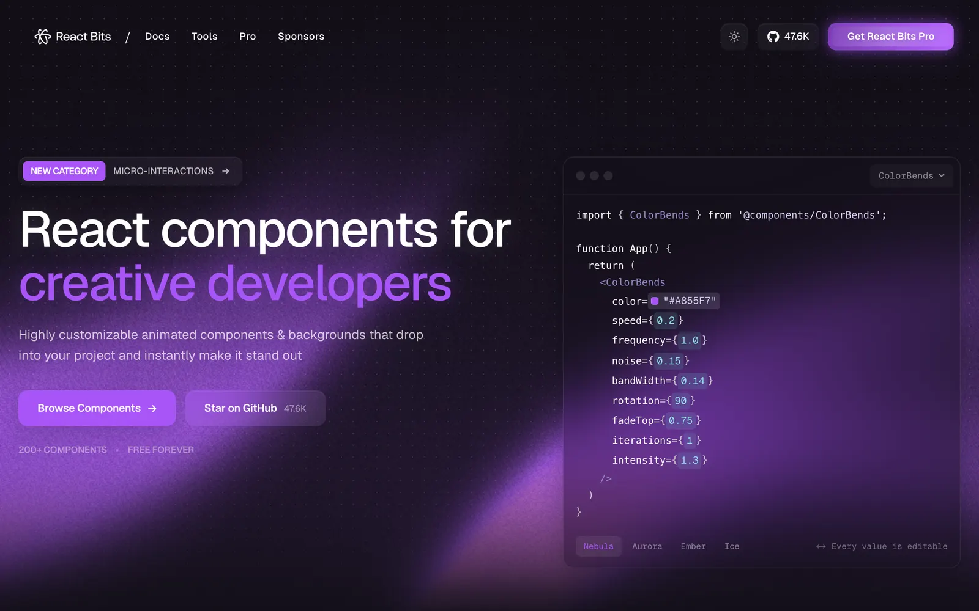Click the arrow icon in Browse Components

click(x=152, y=408)
